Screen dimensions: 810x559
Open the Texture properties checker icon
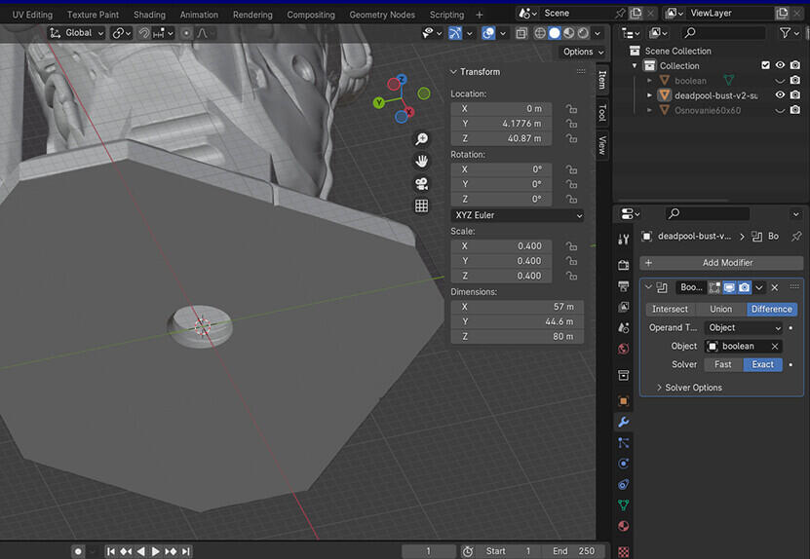coord(624,551)
